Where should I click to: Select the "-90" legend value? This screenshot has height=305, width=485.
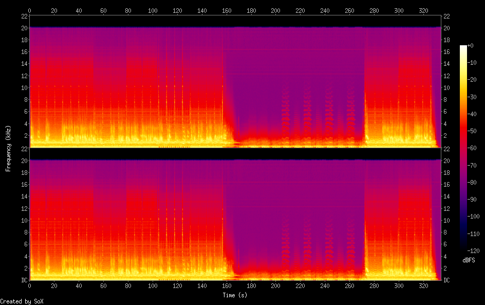tap(472, 200)
